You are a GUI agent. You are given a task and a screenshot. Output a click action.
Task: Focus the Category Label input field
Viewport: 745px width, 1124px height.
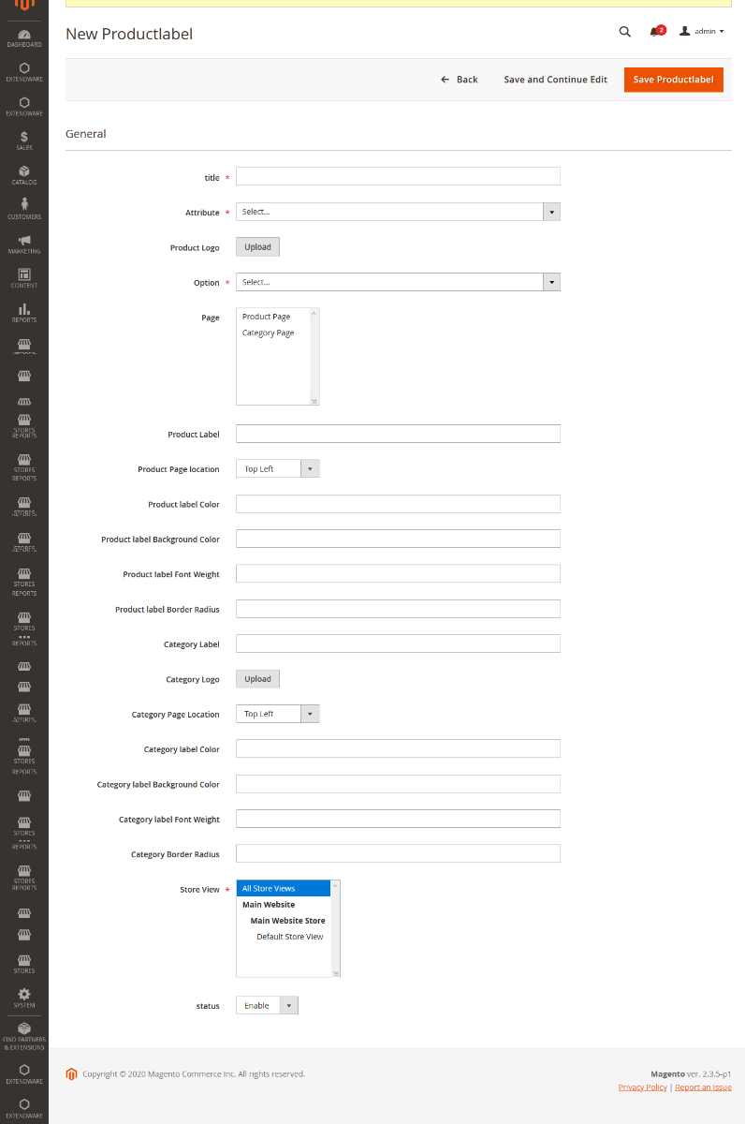[398, 643]
